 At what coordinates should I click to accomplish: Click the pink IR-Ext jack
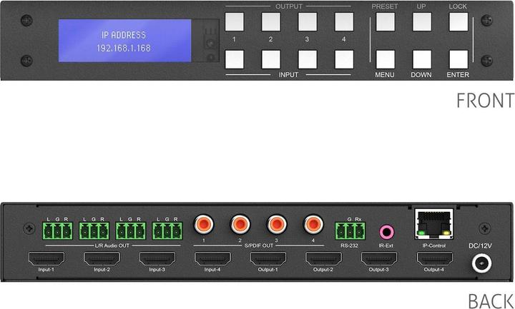(x=386, y=233)
